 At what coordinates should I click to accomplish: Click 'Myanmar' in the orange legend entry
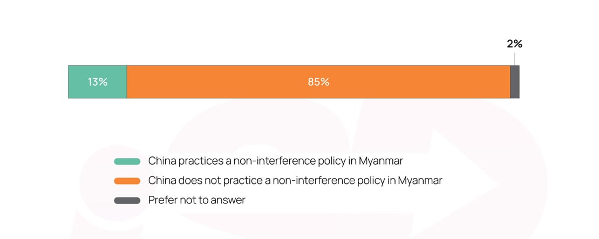pyautogui.click(x=422, y=181)
